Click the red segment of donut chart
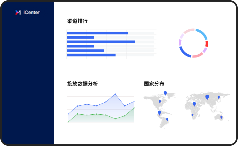The height and width of the screenshot is (146, 238). click(x=207, y=44)
